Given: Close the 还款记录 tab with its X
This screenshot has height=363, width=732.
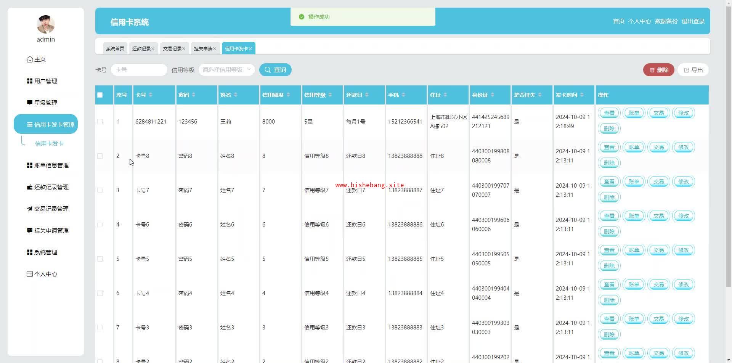Looking at the screenshot, I should tap(153, 49).
